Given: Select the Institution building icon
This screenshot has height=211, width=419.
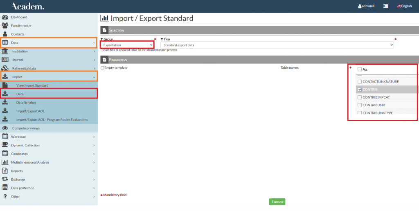Looking at the screenshot, I should pyautogui.click(x=5, y=52).
